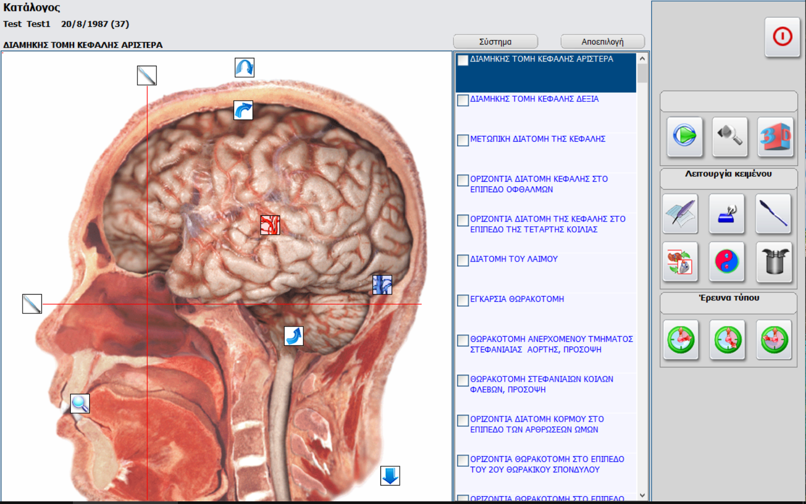Click list scrollbar down arrow

click(642, 495)
